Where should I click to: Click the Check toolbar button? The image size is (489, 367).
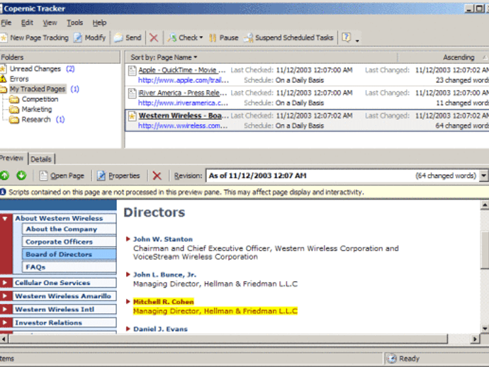point(182,38)
